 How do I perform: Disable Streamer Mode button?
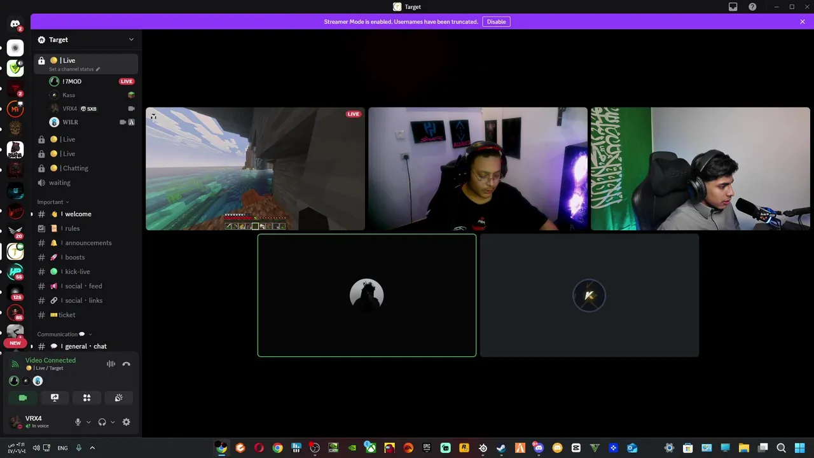click(496, 22)
